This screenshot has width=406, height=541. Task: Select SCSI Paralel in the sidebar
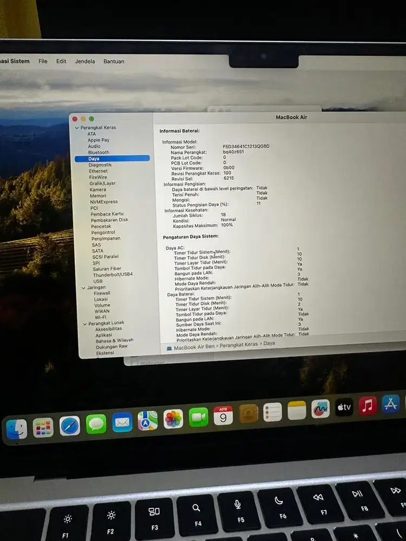pos(106,256)
